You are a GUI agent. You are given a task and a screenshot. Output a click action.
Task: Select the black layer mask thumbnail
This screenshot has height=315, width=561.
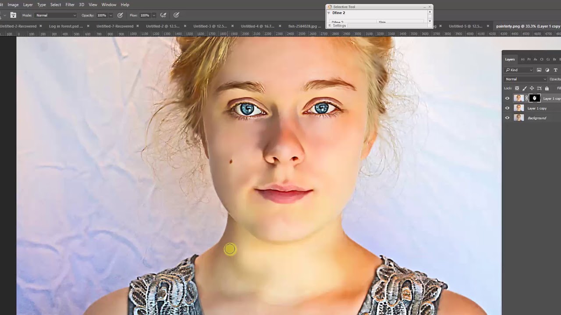[535, 98]
